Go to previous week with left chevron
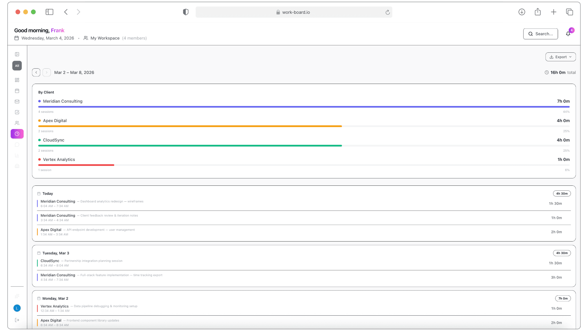588x331 pixels. pyautogui.click(x=36, y=72)
